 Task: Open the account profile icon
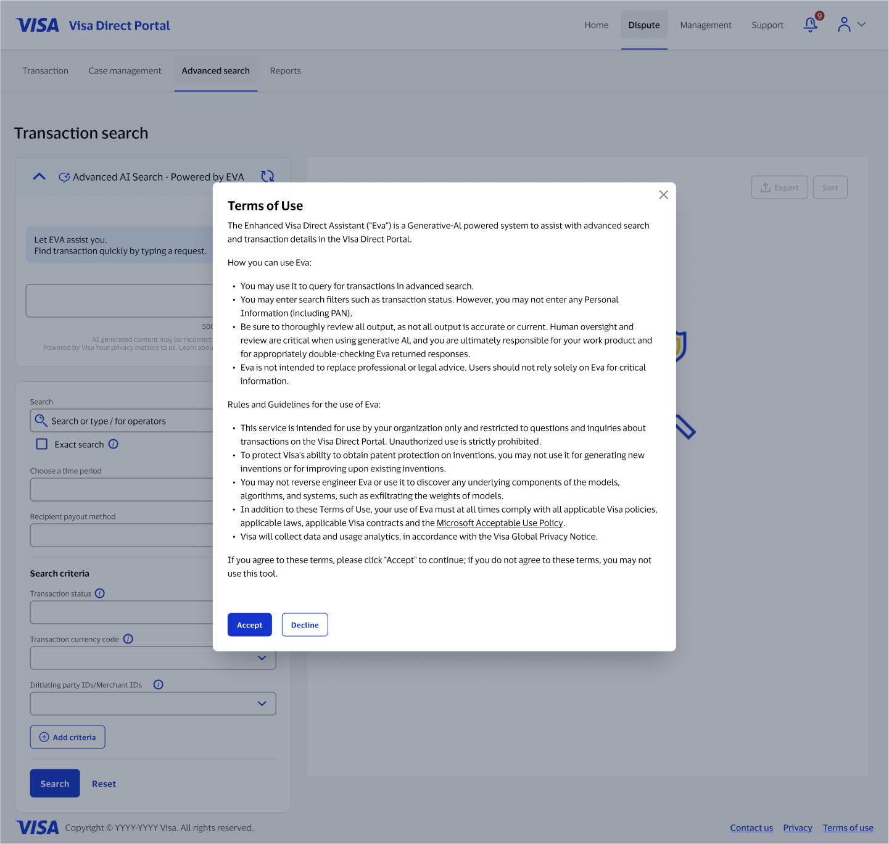pyautogui.click(x=845, y=25)
